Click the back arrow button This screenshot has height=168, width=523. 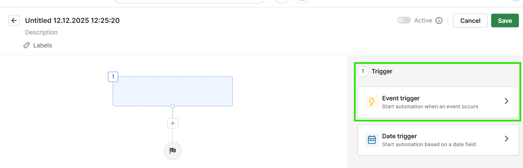(14, 20)
